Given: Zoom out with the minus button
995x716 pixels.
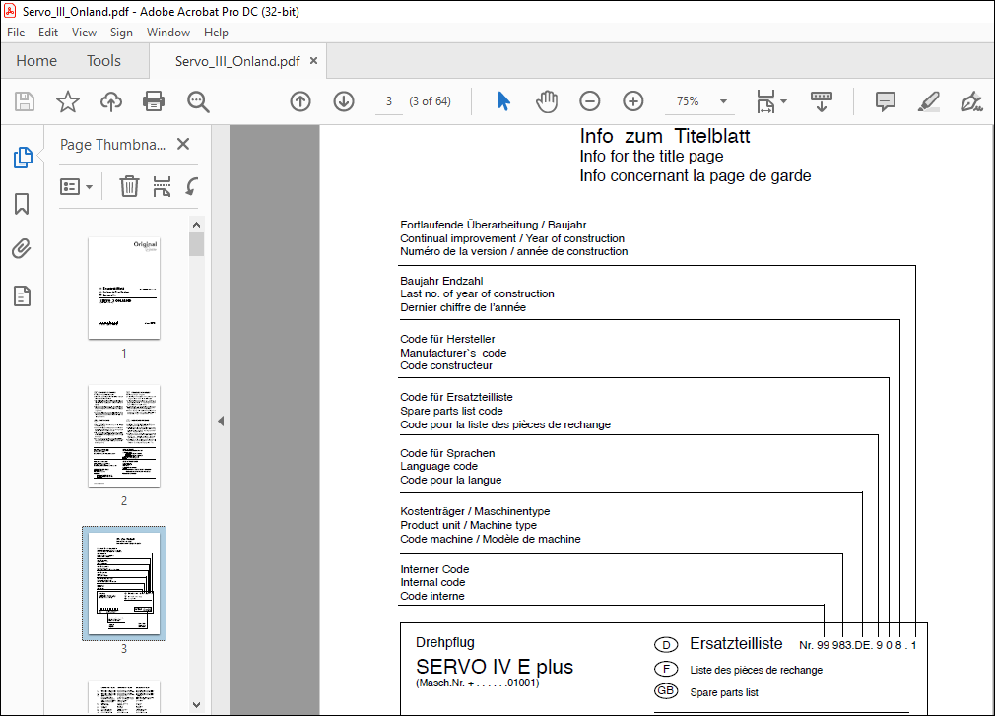Looking at the screenshot, I should [589, 101].
